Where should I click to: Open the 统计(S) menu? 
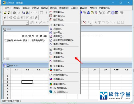44,8
